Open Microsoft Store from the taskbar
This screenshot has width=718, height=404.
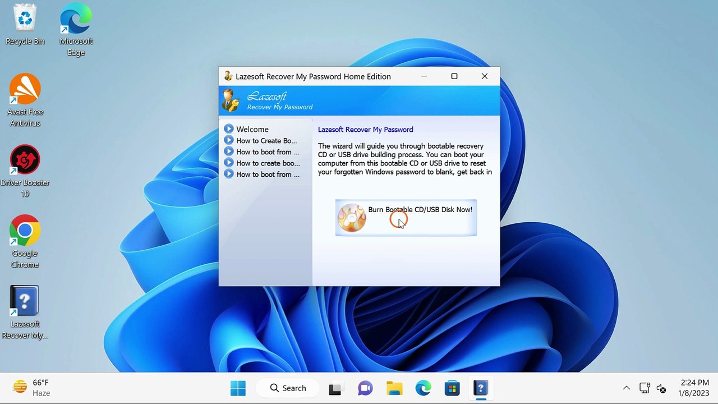pos(452,388)
